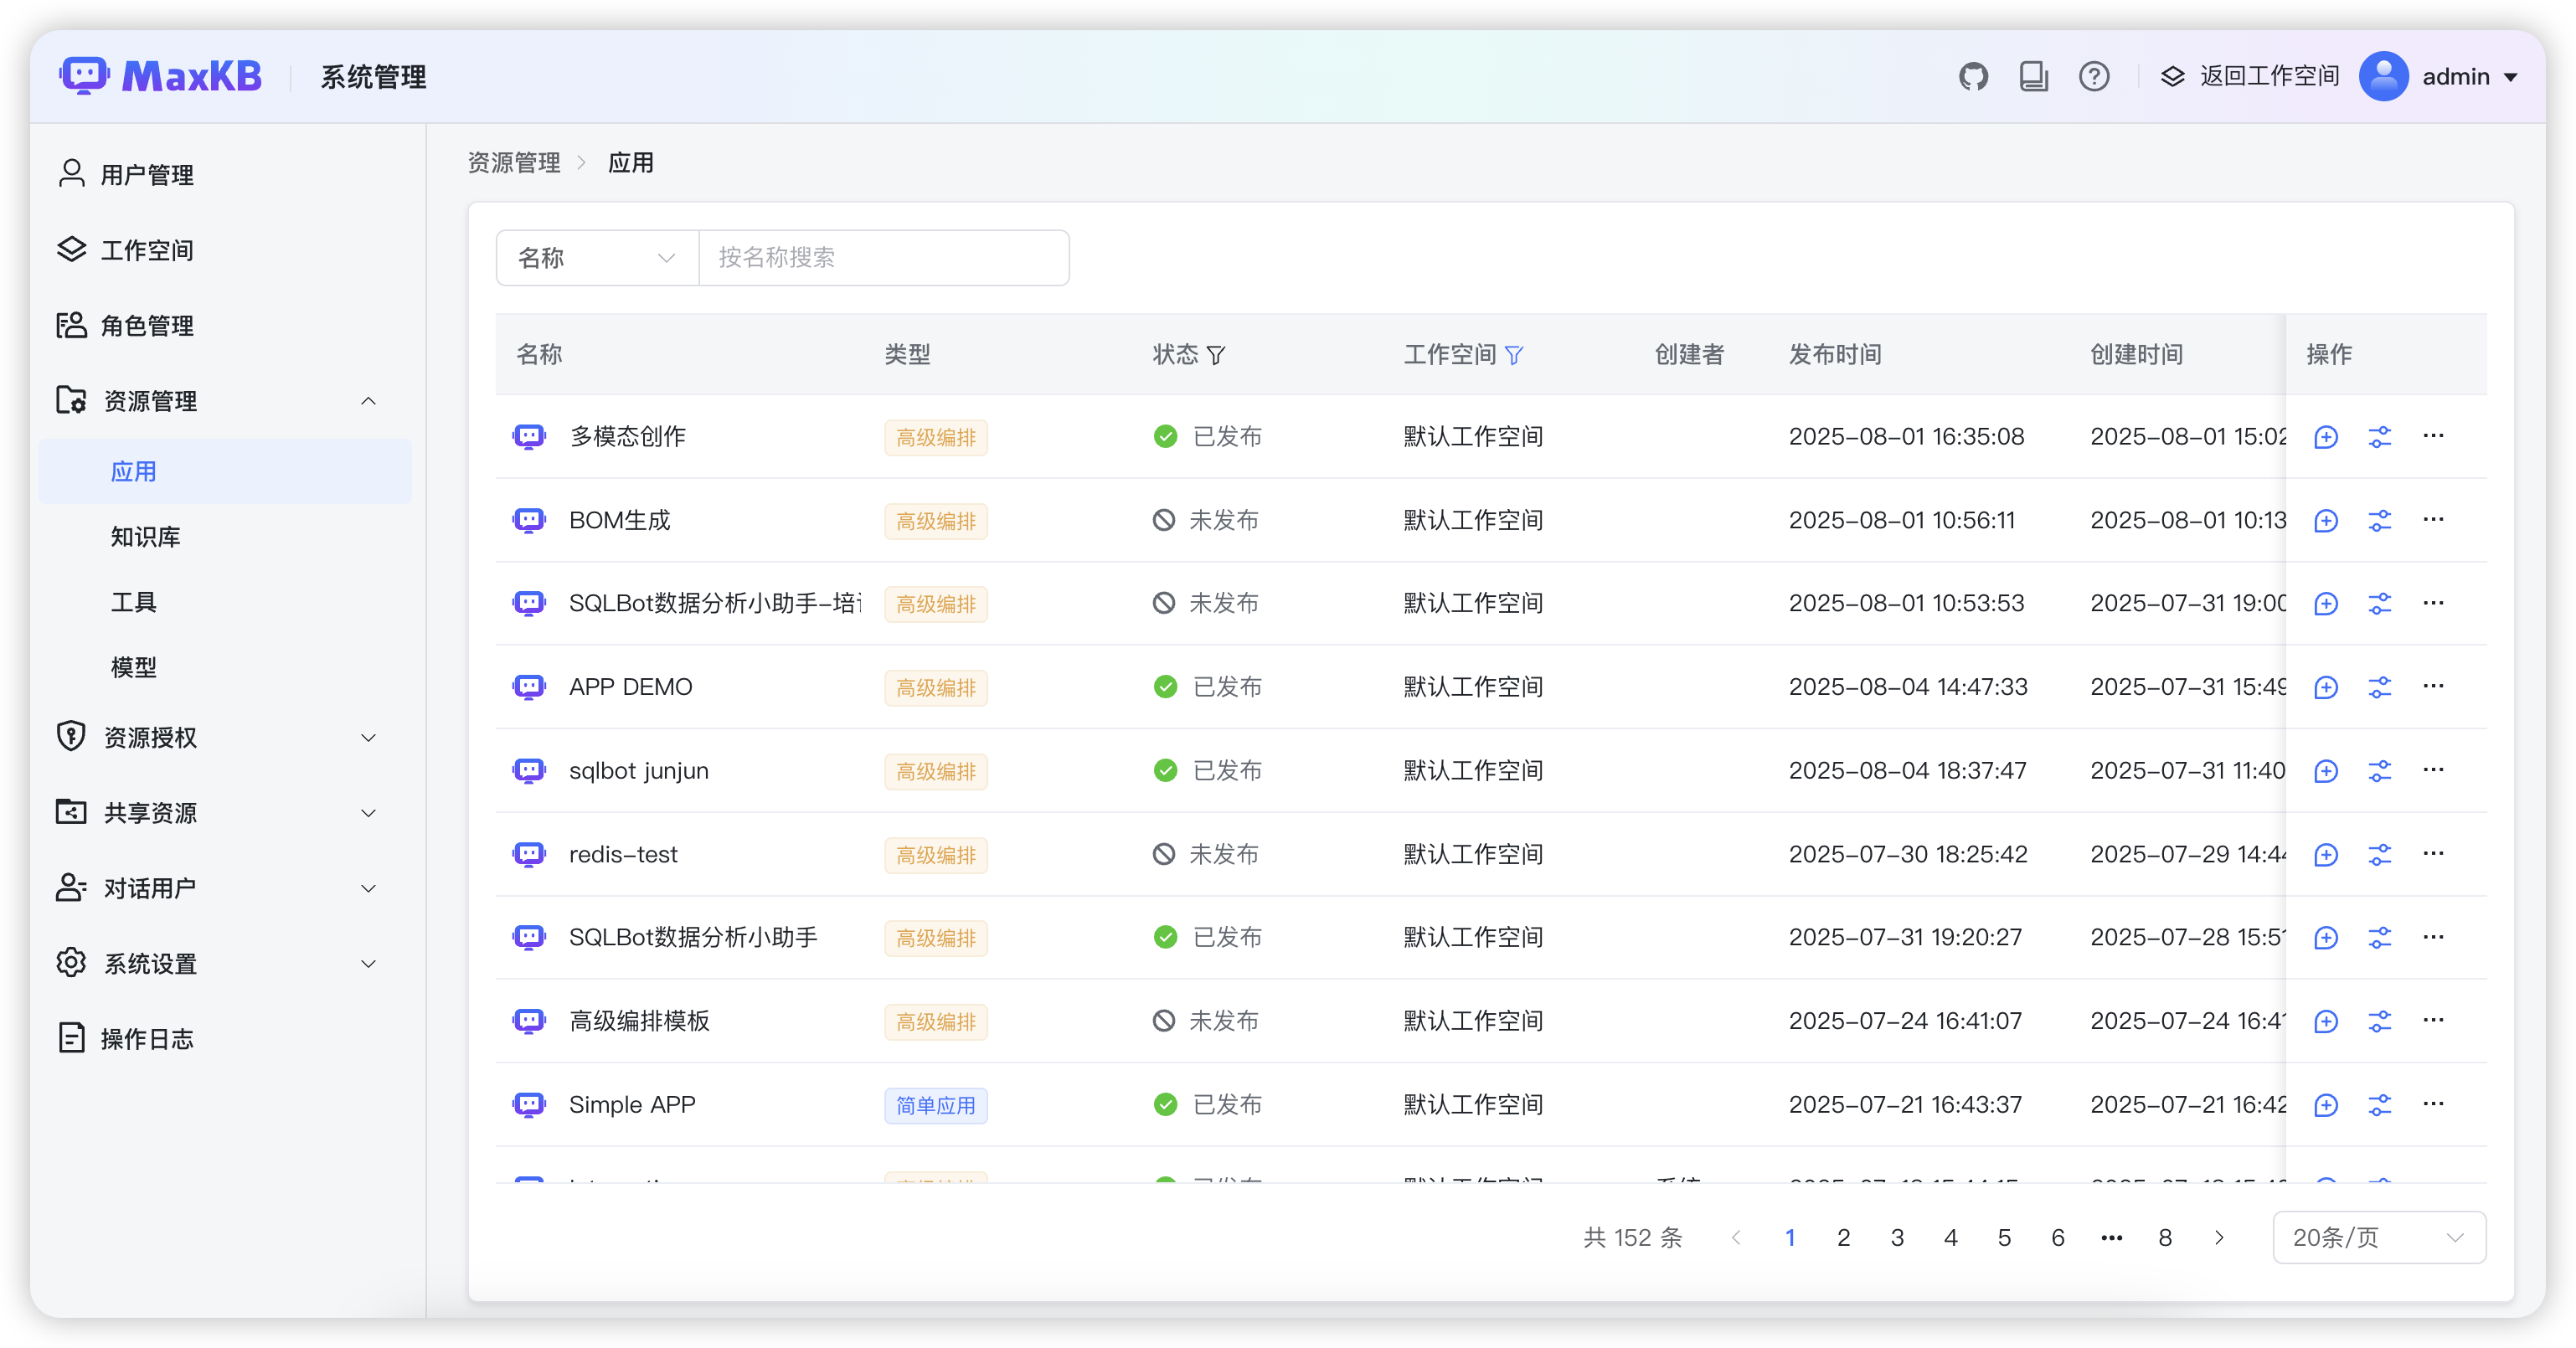Jump forward with pagination ellipsis

coord(2112,1238)
